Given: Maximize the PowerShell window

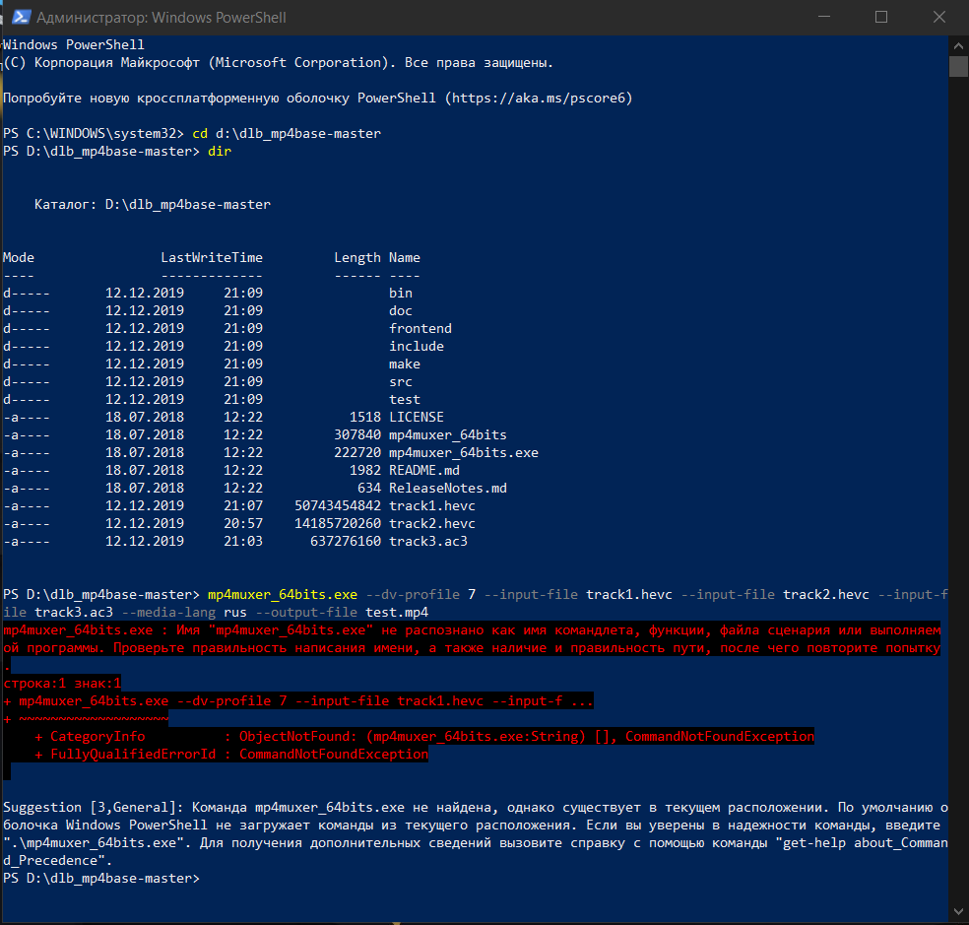Looking at the screenshot, I should coord(880,17).
